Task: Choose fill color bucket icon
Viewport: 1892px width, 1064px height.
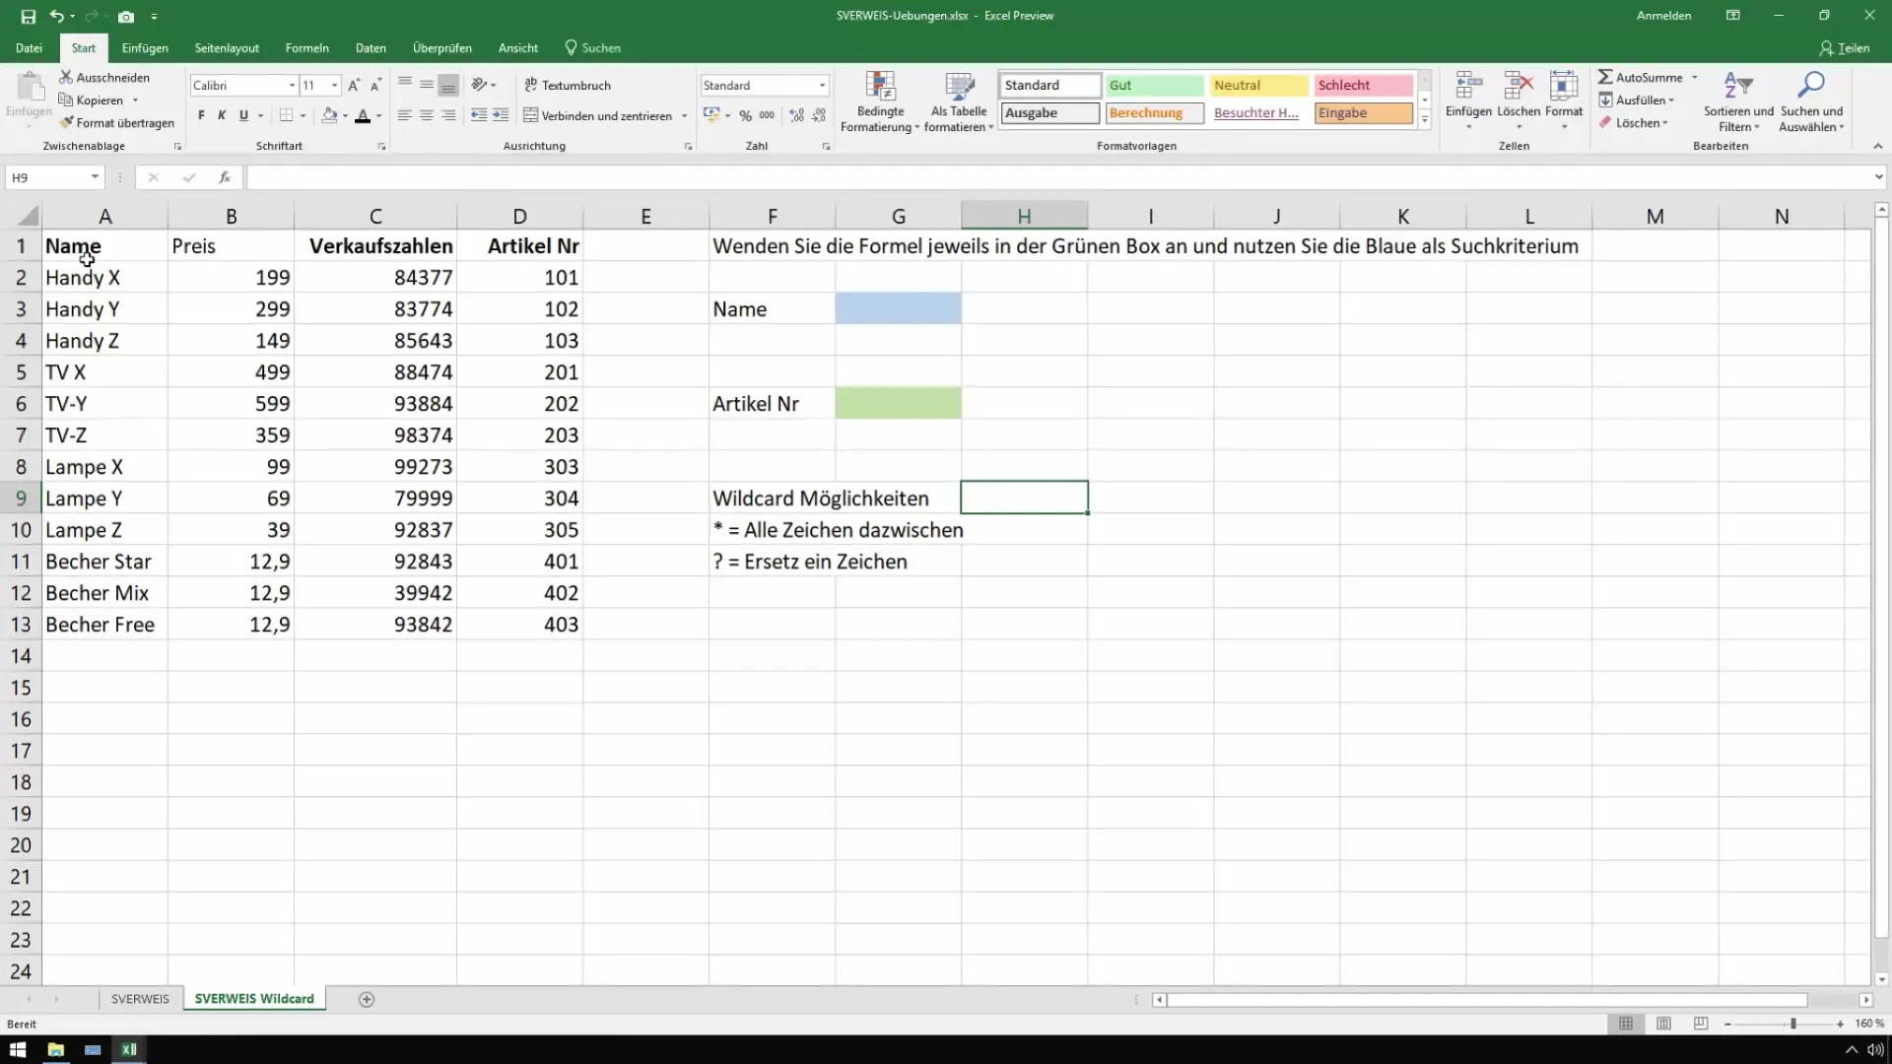Action: click(x=330, y=115)
